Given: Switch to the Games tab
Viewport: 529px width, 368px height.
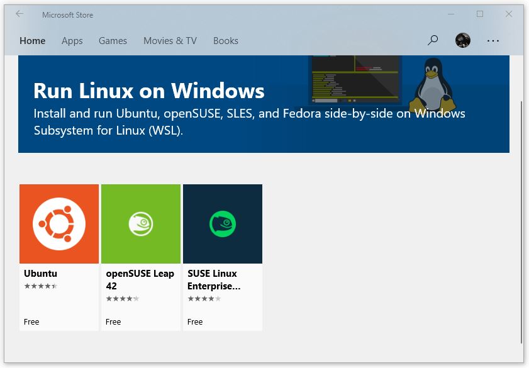Looking at the screenshot, I should point(113,41).
